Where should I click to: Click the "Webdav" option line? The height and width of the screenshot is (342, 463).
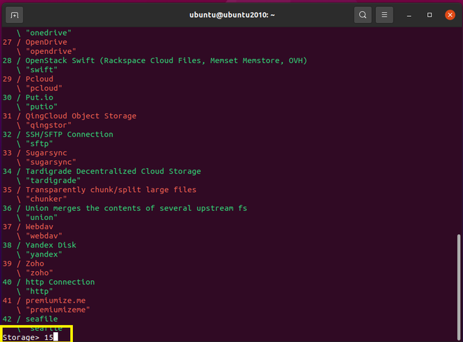[x=41, y=226]
